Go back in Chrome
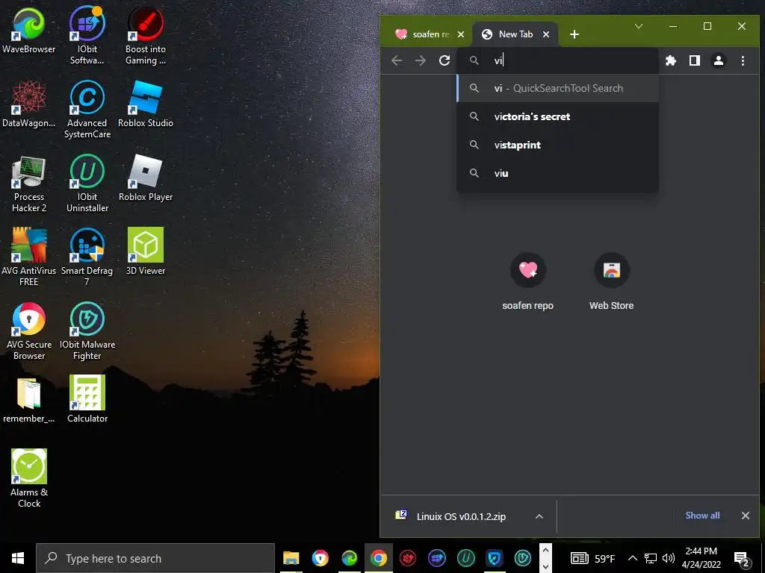Screen dimensions: 765x573 397,60
